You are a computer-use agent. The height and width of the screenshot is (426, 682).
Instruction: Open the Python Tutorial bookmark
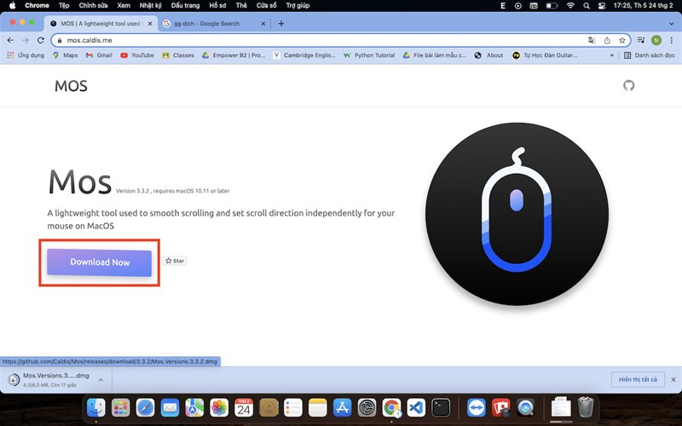click(x=369, y=55)
